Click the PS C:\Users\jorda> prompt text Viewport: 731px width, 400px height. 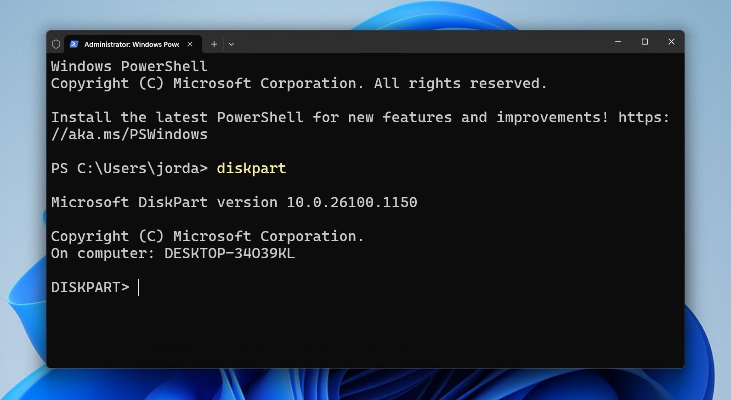129,169
